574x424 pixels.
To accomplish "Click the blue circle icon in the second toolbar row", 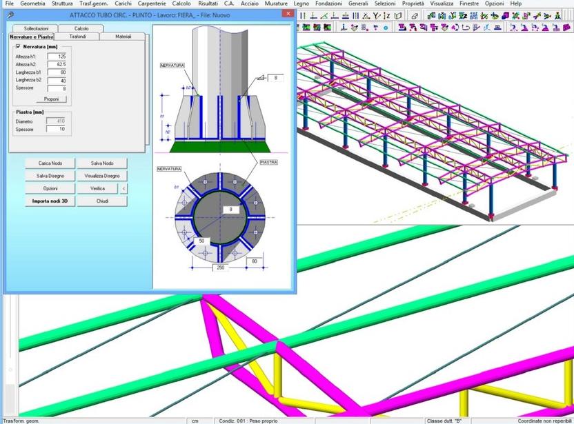I will 386,28.
